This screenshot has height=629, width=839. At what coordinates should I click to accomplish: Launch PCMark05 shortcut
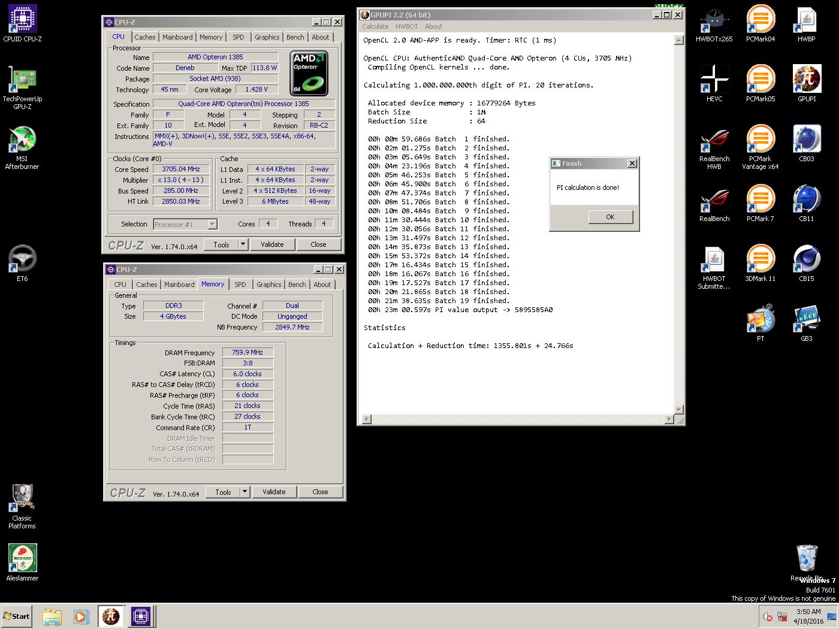[x=760, y=84]
